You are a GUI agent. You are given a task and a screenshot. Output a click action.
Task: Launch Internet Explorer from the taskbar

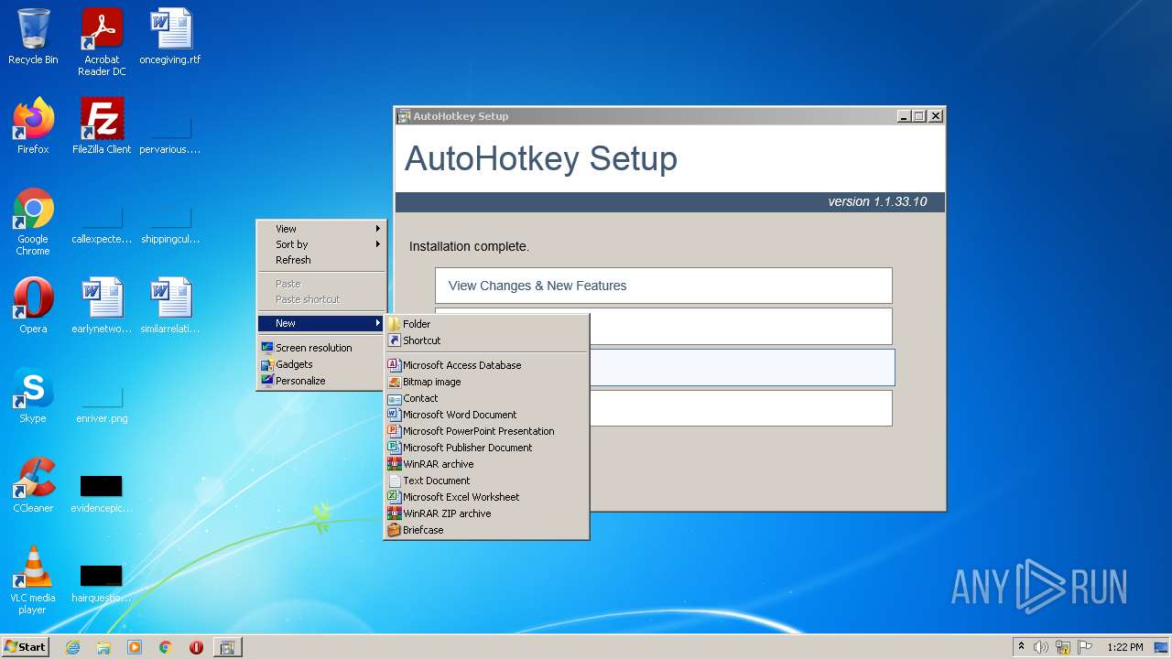coord(72,647)
